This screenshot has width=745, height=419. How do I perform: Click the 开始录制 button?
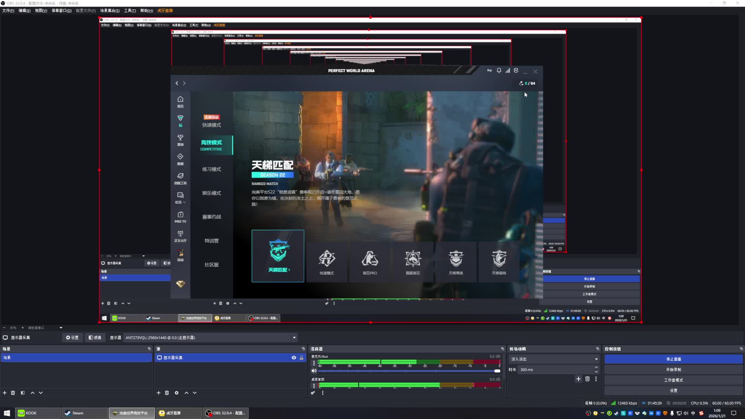coord(673,369)
